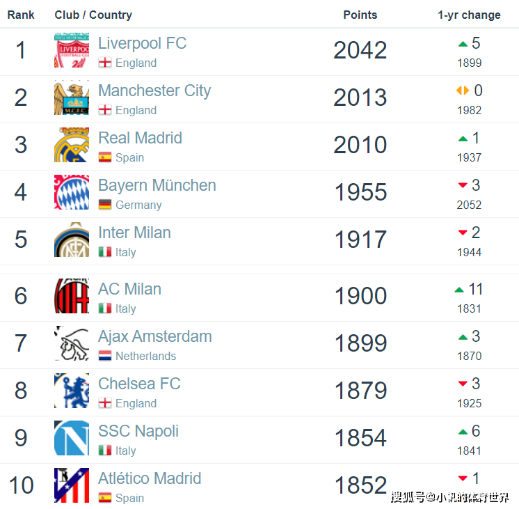Click the Rank column header

[21, 15]
